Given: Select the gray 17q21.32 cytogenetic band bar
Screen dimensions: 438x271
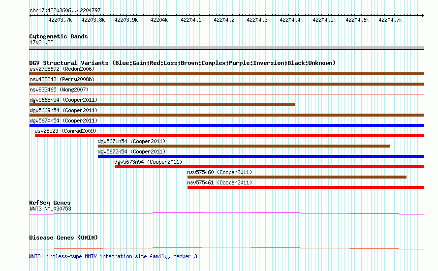Looking at the screenshot, I should pyautogui.click(x=226, y=48).
